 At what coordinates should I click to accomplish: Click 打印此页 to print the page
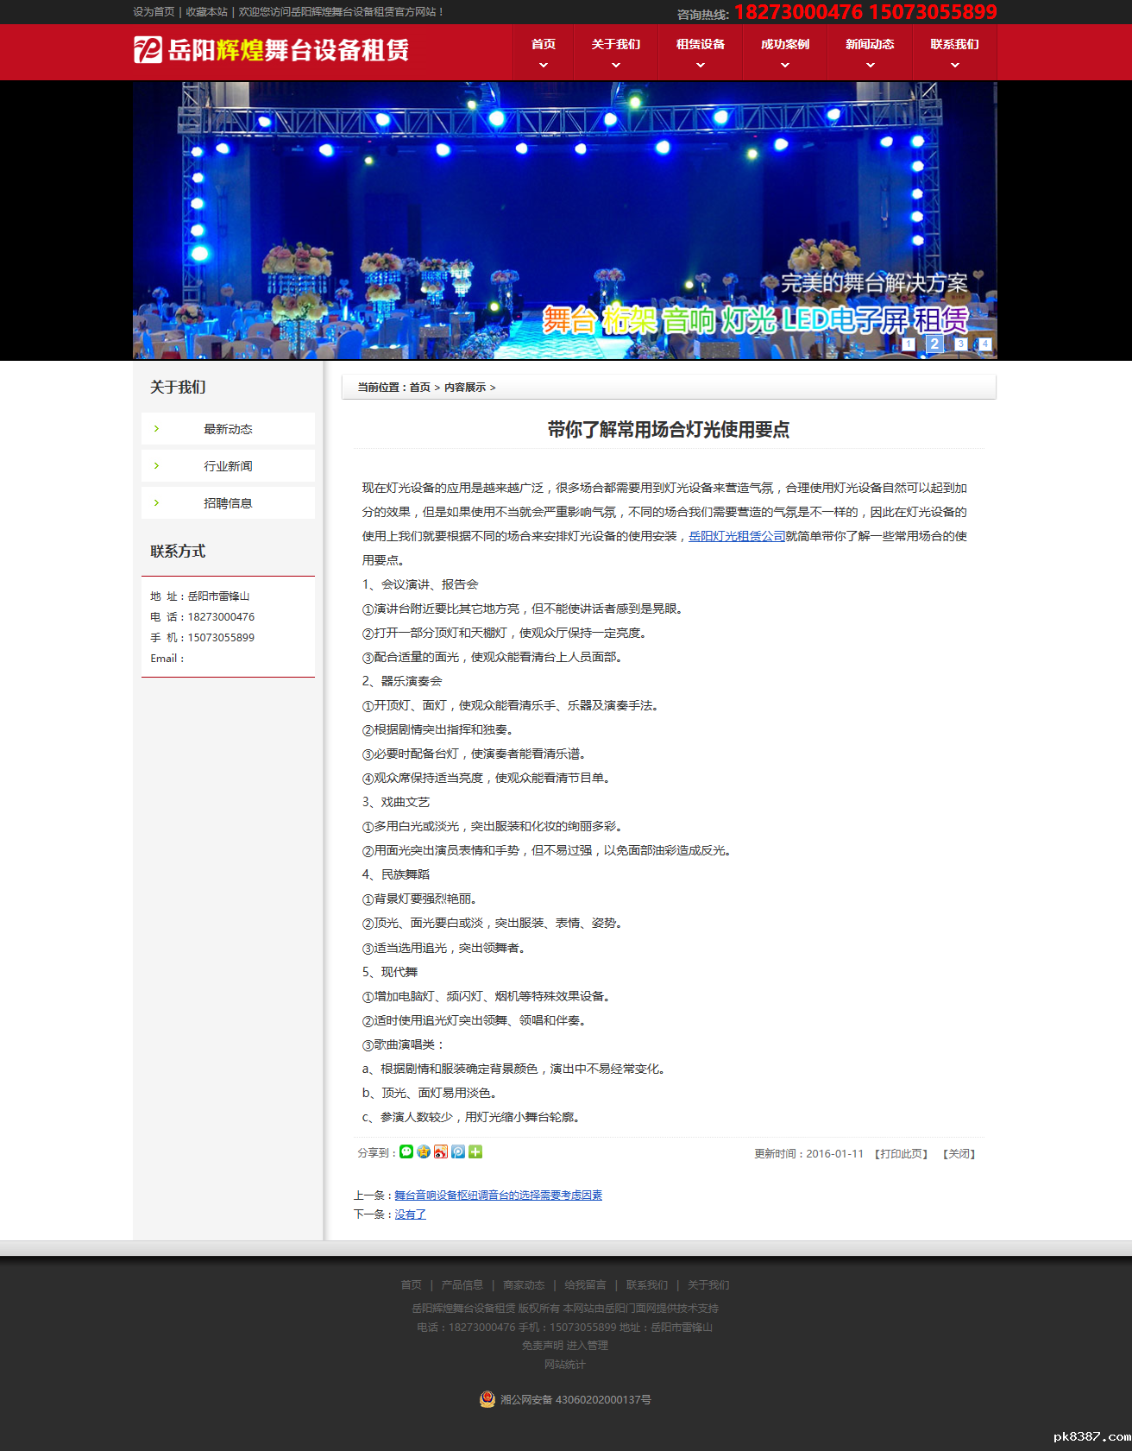(901, 1154)
